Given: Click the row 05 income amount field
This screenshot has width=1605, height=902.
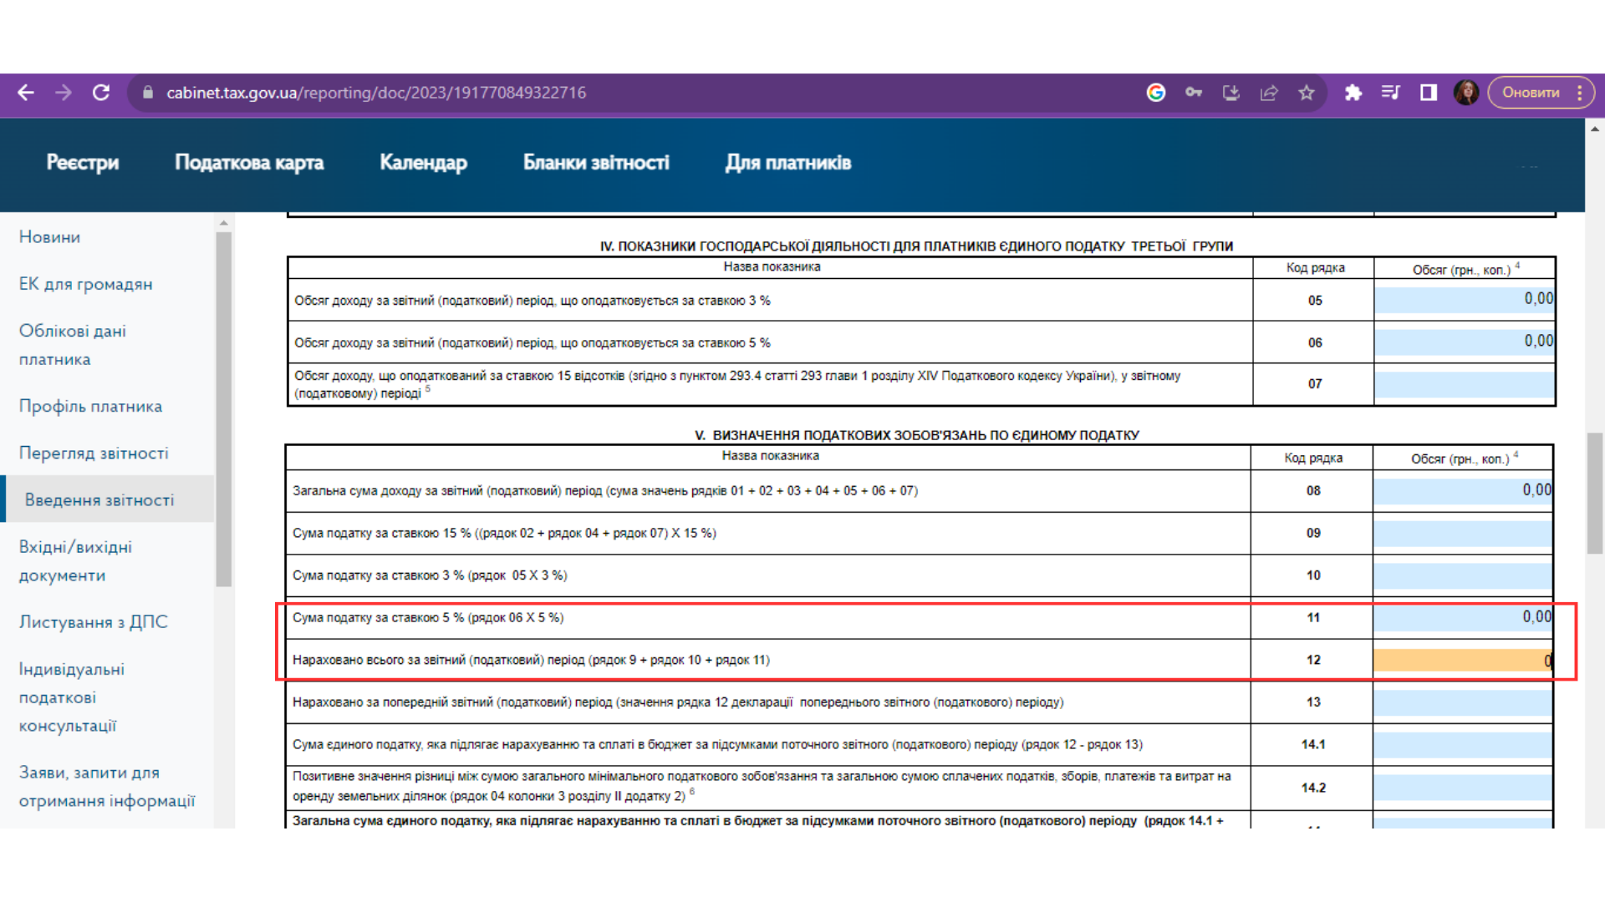Looking at the screenshot, I should (x=1464, y=300).
